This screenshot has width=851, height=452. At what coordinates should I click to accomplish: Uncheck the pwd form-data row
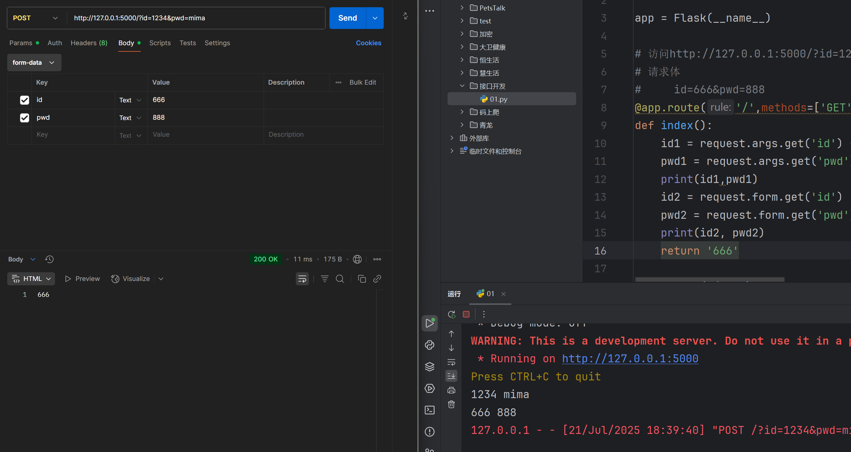(24, 118)
